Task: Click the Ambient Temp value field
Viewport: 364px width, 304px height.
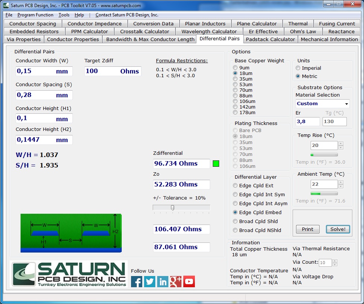Action: (x=324, y=184)
